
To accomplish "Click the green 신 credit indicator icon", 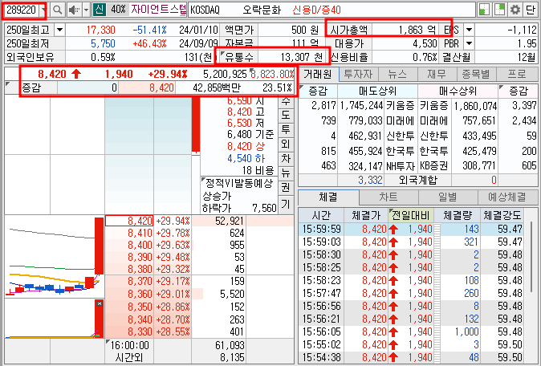I will (x=99, y=10).
